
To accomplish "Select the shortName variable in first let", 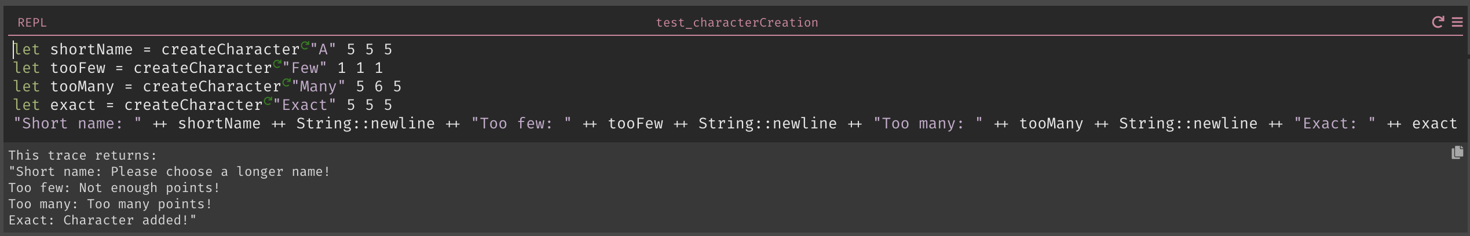I will tap(92, 50).
